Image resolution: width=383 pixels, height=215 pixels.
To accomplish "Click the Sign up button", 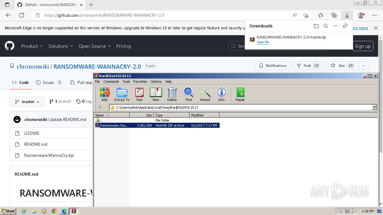I will click(363, 46).
